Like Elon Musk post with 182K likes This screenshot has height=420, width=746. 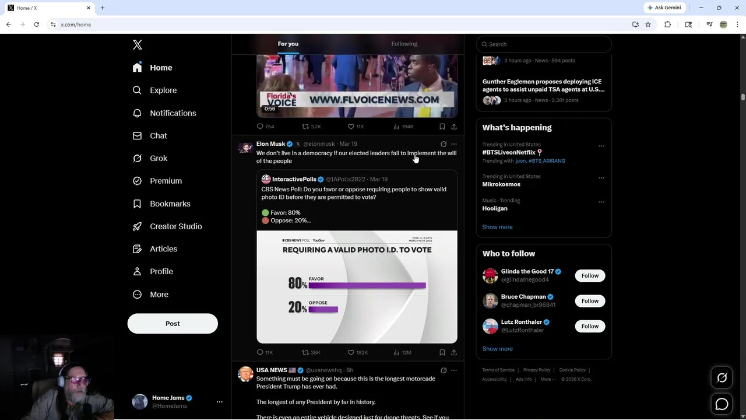coord(358,353)
